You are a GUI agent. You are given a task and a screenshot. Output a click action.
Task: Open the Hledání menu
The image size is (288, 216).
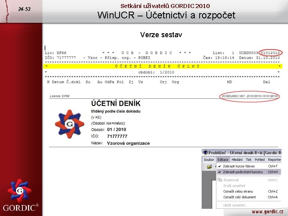point(237,160)
